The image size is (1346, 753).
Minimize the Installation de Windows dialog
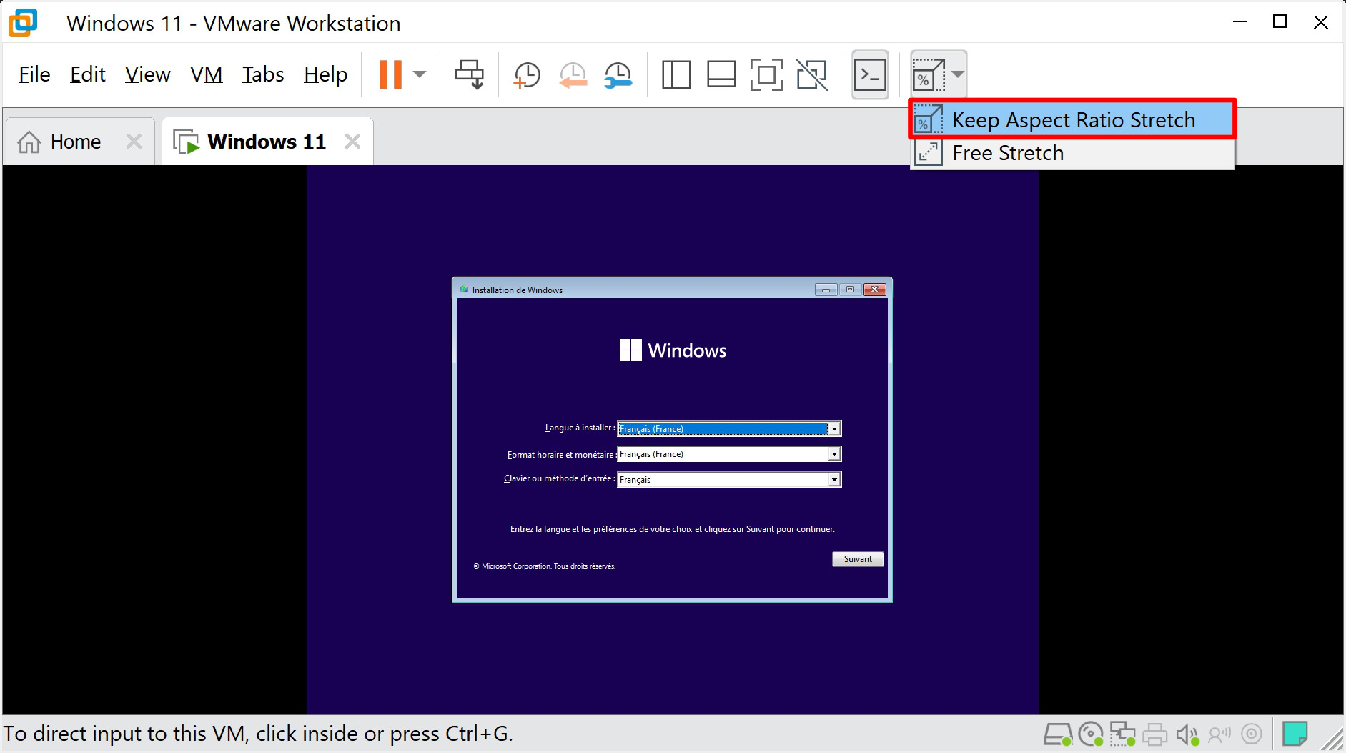(826, 290)
